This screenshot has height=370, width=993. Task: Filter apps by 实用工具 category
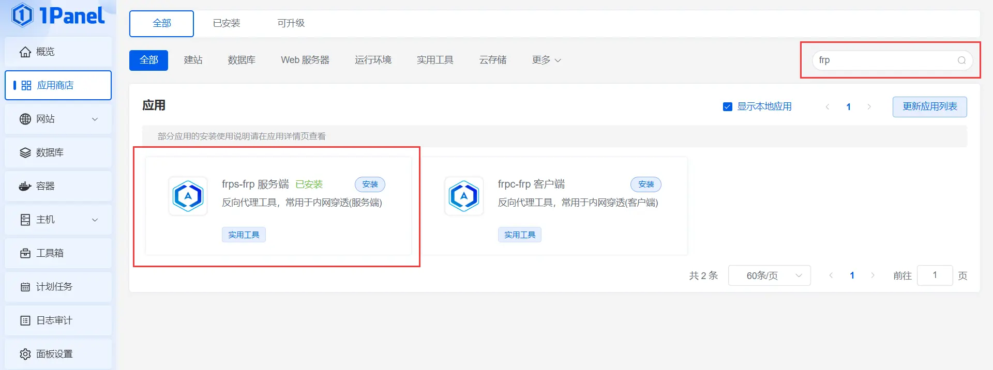pyautogui.click(x=435, y=60)
